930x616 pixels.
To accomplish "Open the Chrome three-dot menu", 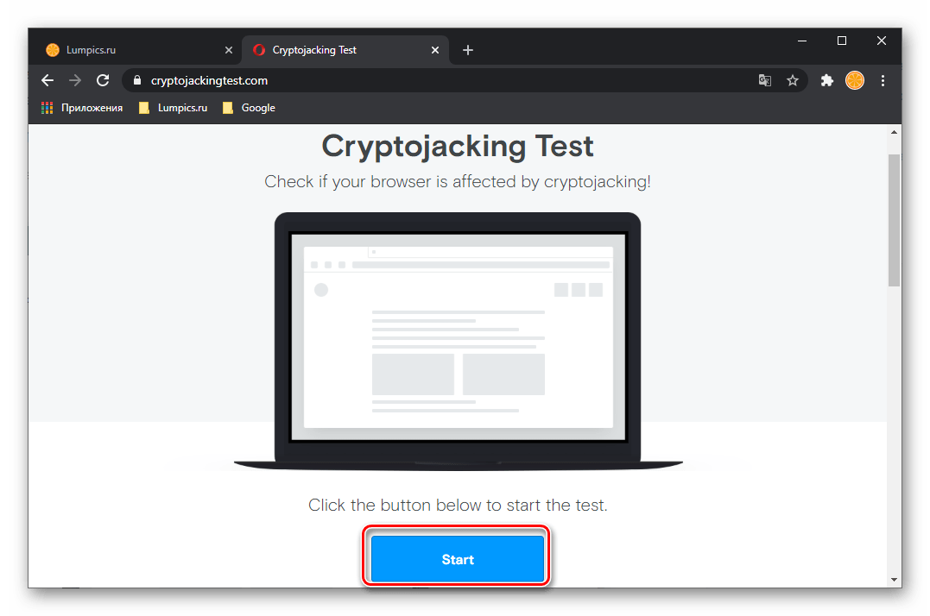I will [x=883, y=80].
